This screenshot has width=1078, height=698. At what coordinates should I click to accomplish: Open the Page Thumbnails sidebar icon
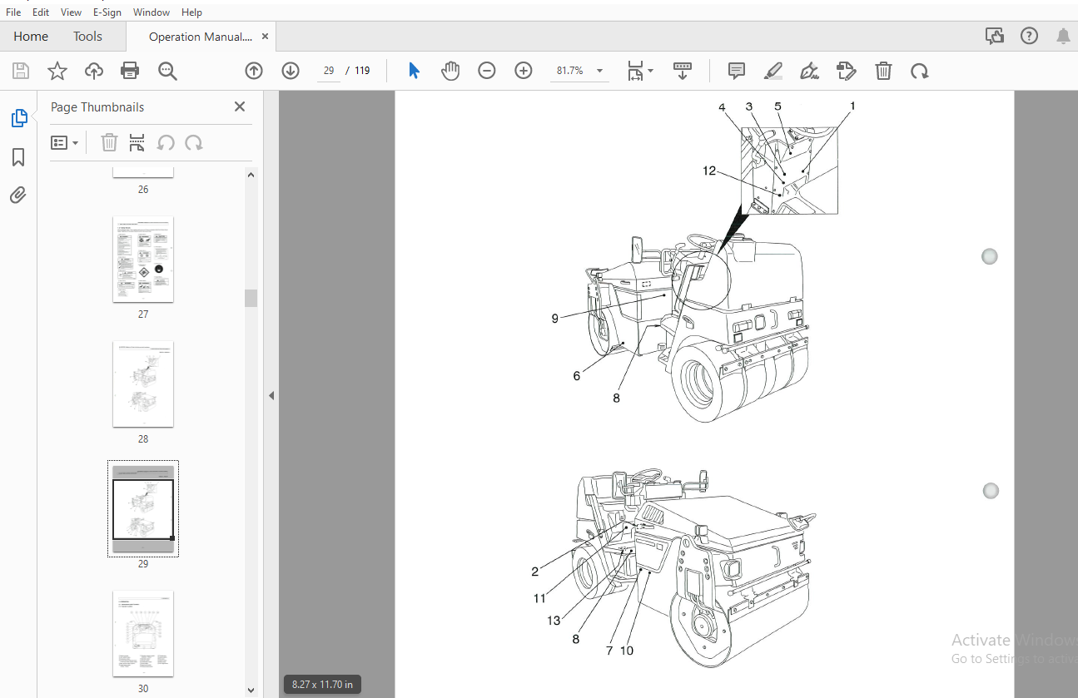[x=18, y=118]
